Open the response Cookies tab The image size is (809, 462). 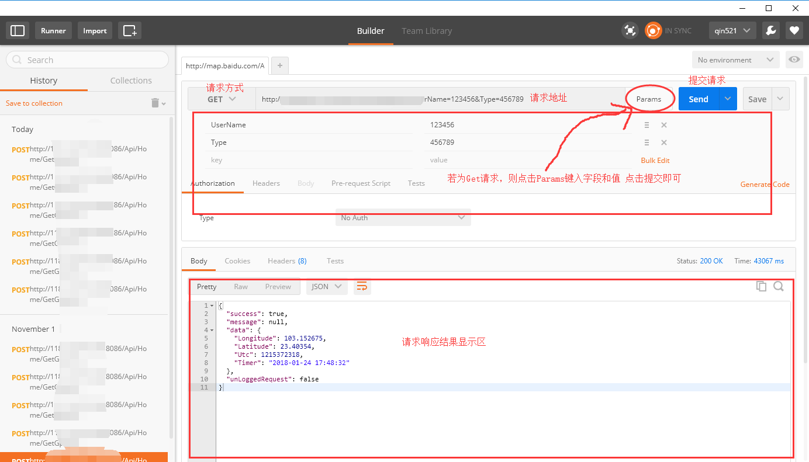[x=237, y=261]
